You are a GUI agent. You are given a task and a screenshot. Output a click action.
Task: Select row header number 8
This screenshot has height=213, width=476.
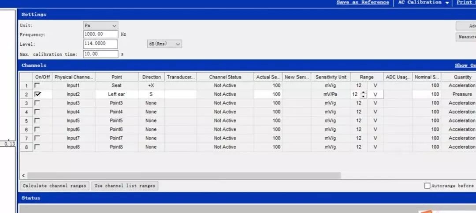26,147
